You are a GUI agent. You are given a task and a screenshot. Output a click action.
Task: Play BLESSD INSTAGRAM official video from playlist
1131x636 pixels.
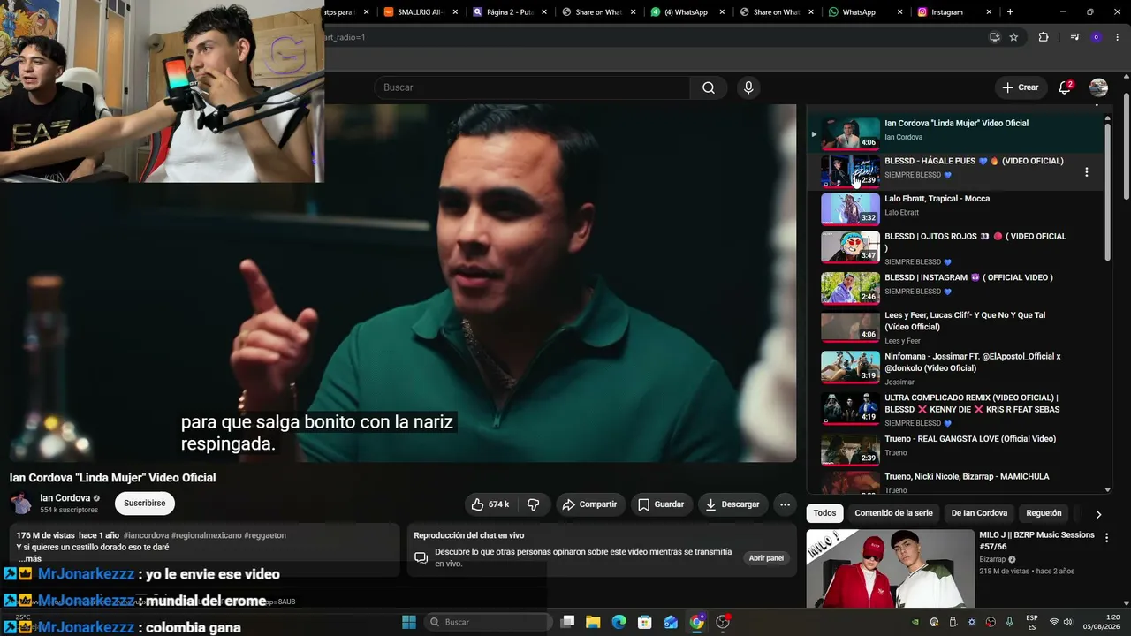[954, 288]
